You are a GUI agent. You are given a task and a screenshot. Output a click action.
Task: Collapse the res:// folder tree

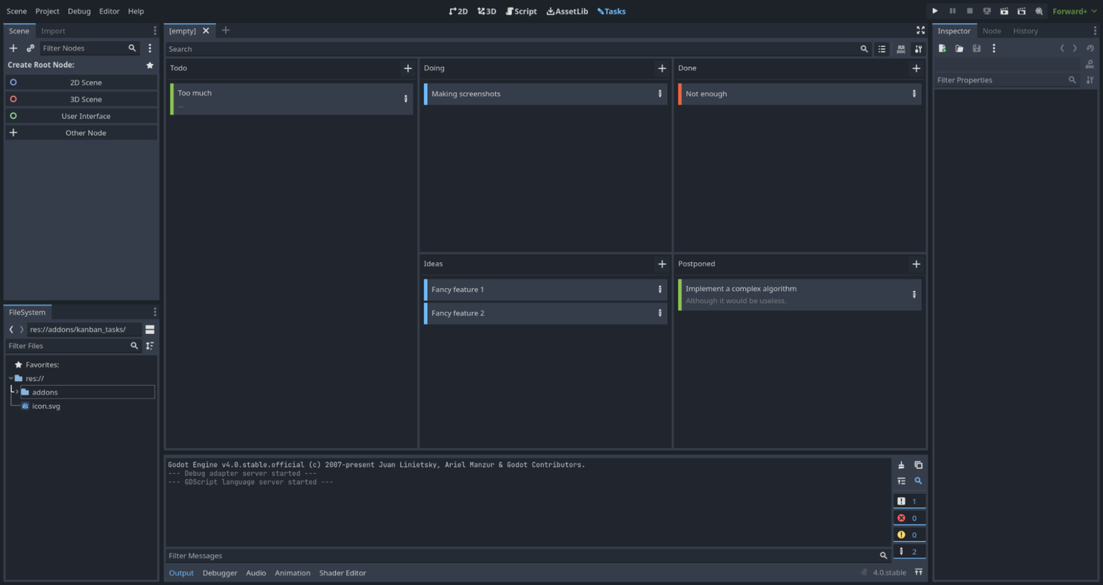click(x=10, y=378)
